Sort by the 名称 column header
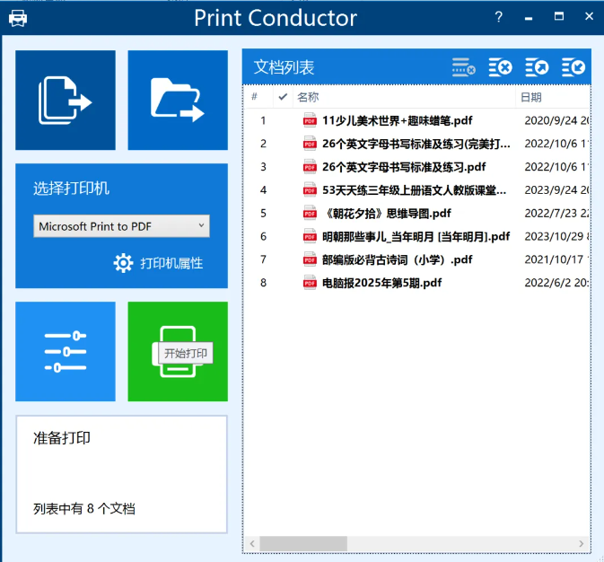This screenshot has height=562, width=604. tap(404, 97)
